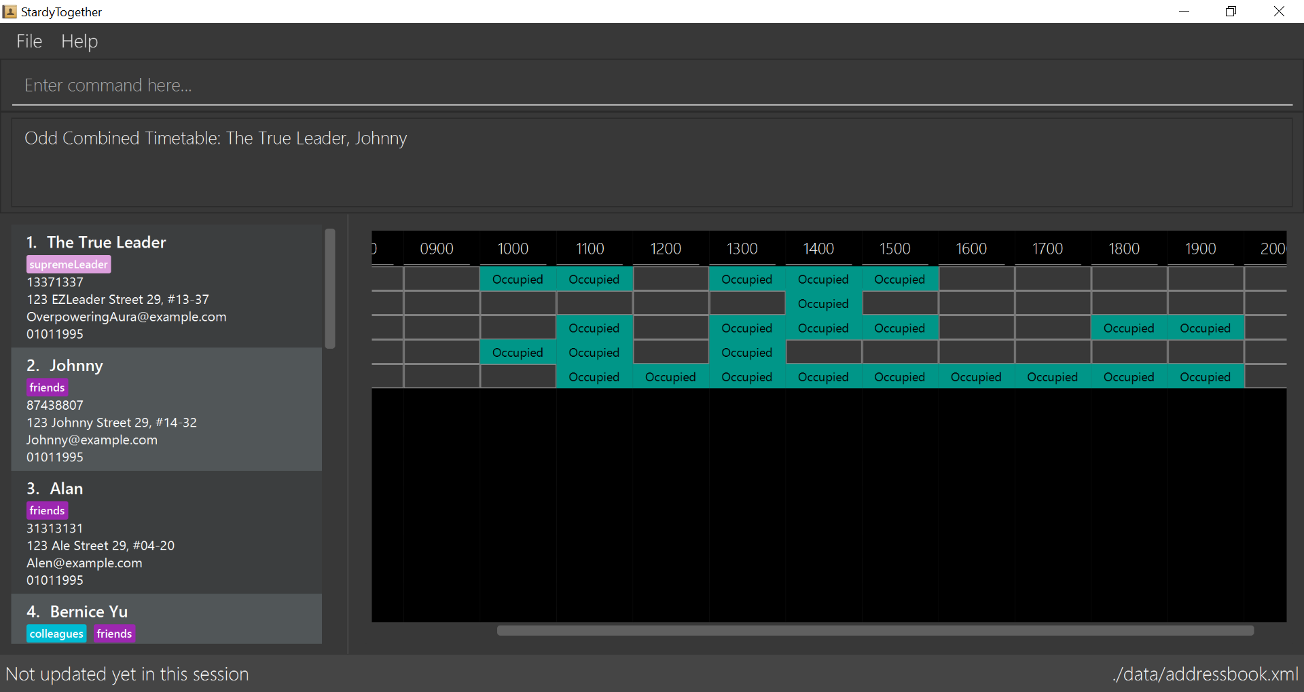Screen dimensions: 1304x692
Task: Click Bernice Yu's friends tag
Action: [x=114, y=634]
